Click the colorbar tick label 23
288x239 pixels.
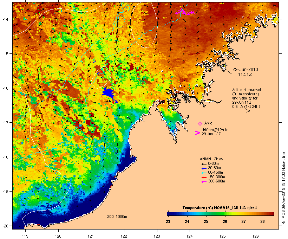(168, 221)
